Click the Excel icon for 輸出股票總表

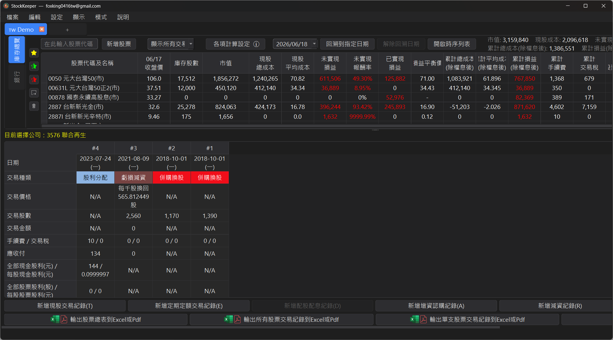pos(55,319)
